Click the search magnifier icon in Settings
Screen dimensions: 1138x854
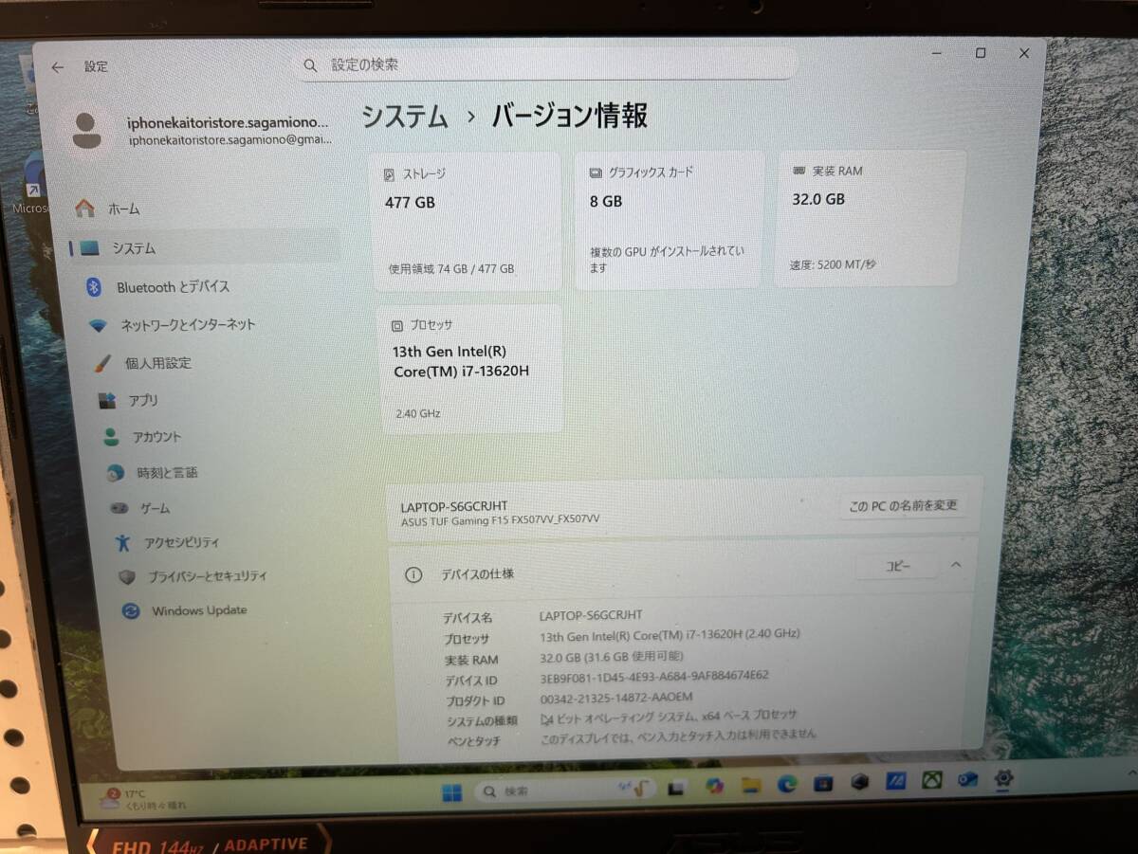[x=310, y=65]
